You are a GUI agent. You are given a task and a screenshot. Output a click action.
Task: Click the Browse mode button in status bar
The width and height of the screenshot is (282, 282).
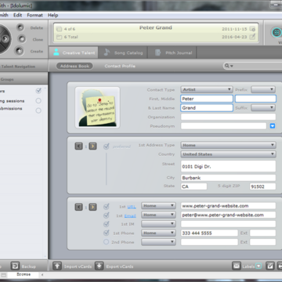pyautogui.click(x=23, y=275)
